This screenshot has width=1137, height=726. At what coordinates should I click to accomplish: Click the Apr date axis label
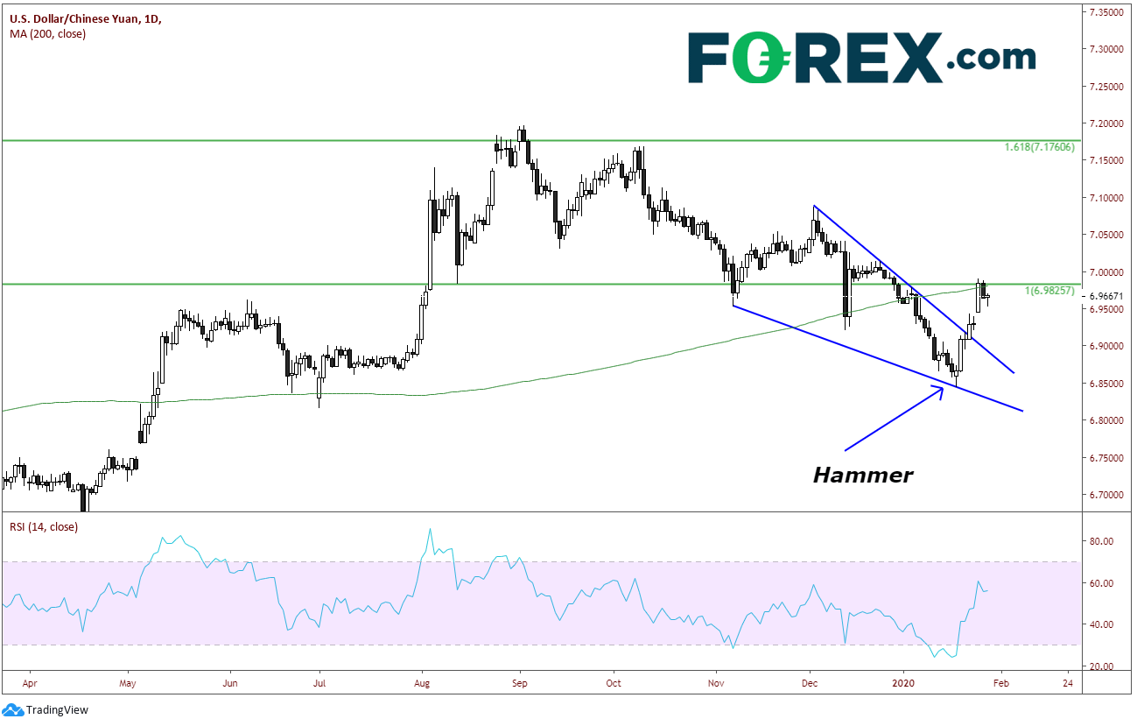pyautogui.click(x=29, y=681)
